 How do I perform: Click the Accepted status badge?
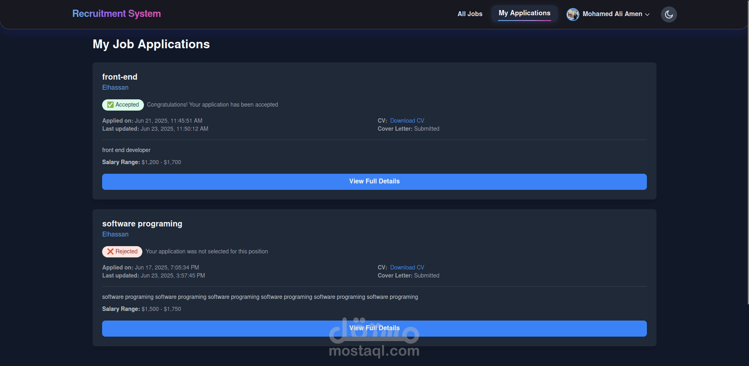coord(123,105)
